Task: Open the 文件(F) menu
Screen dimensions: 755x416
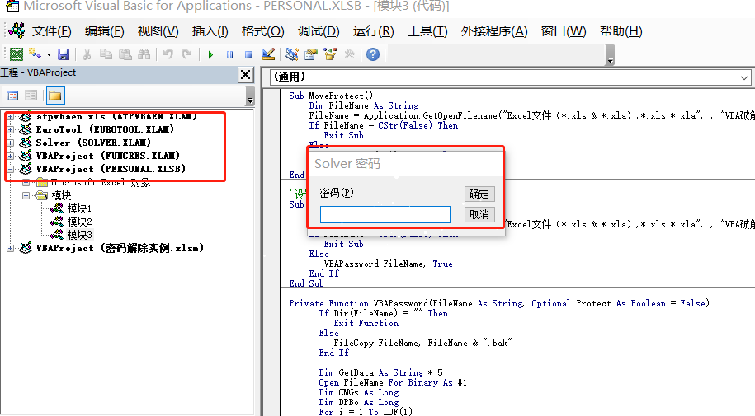Action: click(51, 32)
